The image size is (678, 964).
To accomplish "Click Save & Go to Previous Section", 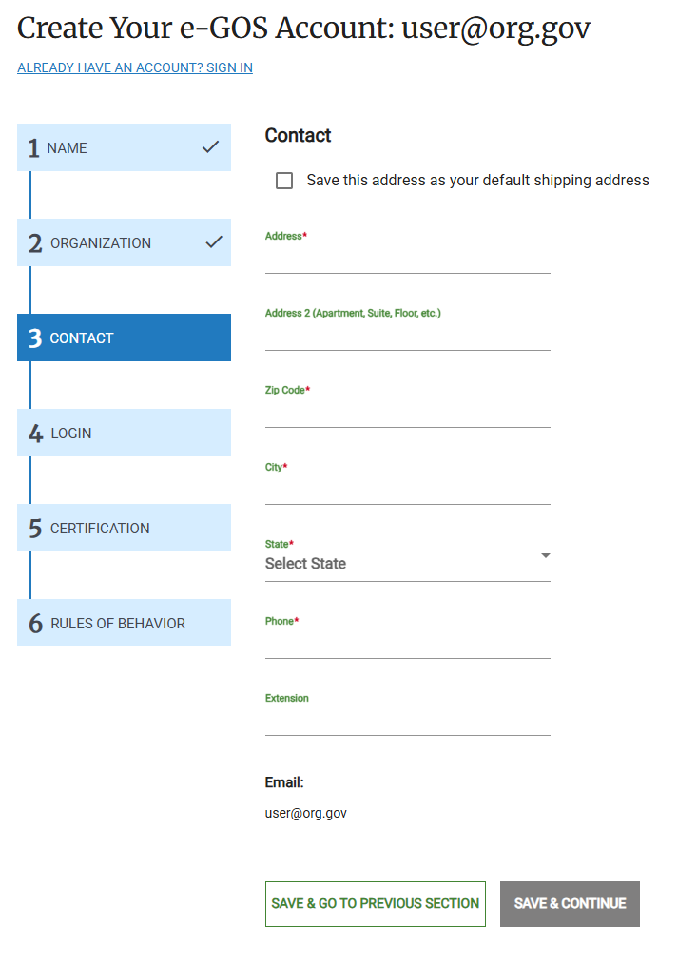I will (375, 904).
